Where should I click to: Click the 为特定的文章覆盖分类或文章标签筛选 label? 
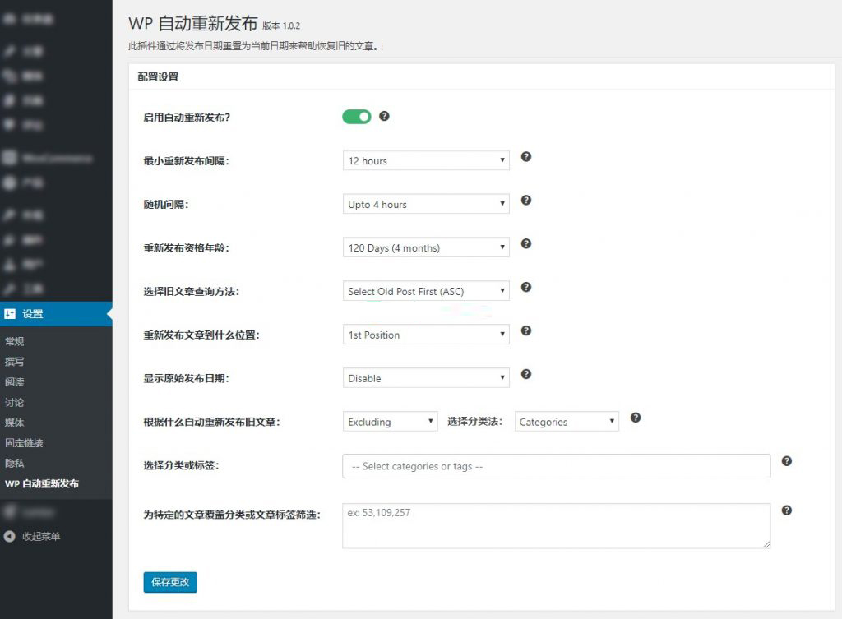click(x=232, y=515)
